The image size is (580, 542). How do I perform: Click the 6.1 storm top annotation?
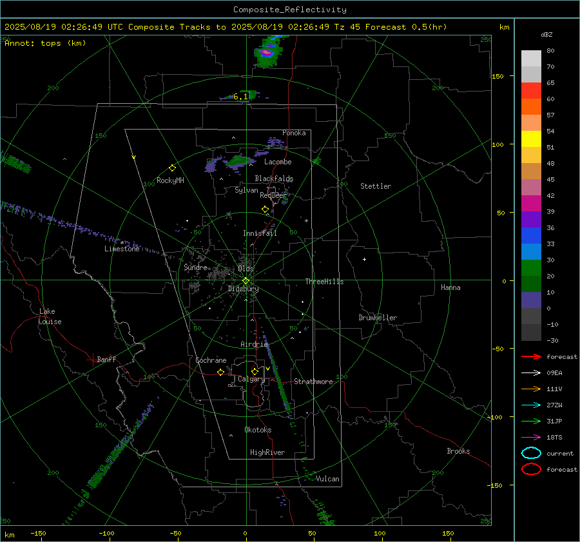point(240,97)
